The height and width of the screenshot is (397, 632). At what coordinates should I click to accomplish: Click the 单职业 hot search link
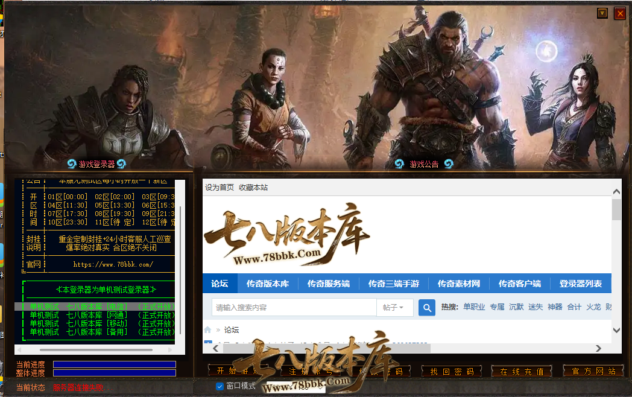474,307
